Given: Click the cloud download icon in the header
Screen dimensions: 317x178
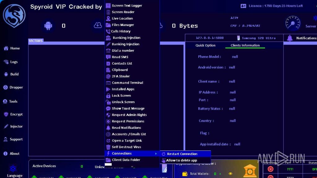Looking at the screenshot, I should (98, 25).
